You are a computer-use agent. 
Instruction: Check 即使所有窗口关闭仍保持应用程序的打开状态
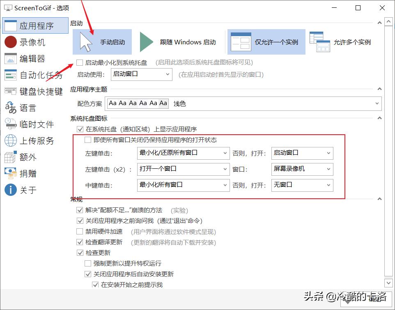pyautogui.click(x=87, y=140)
